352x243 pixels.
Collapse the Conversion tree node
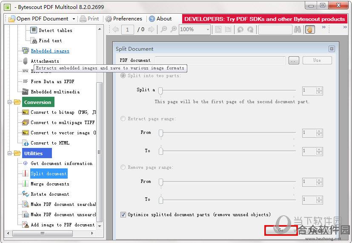click(9, 102)
